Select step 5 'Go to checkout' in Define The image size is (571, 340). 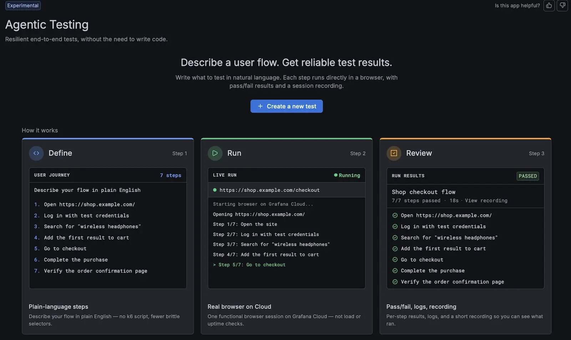click(x=65, y=249)
